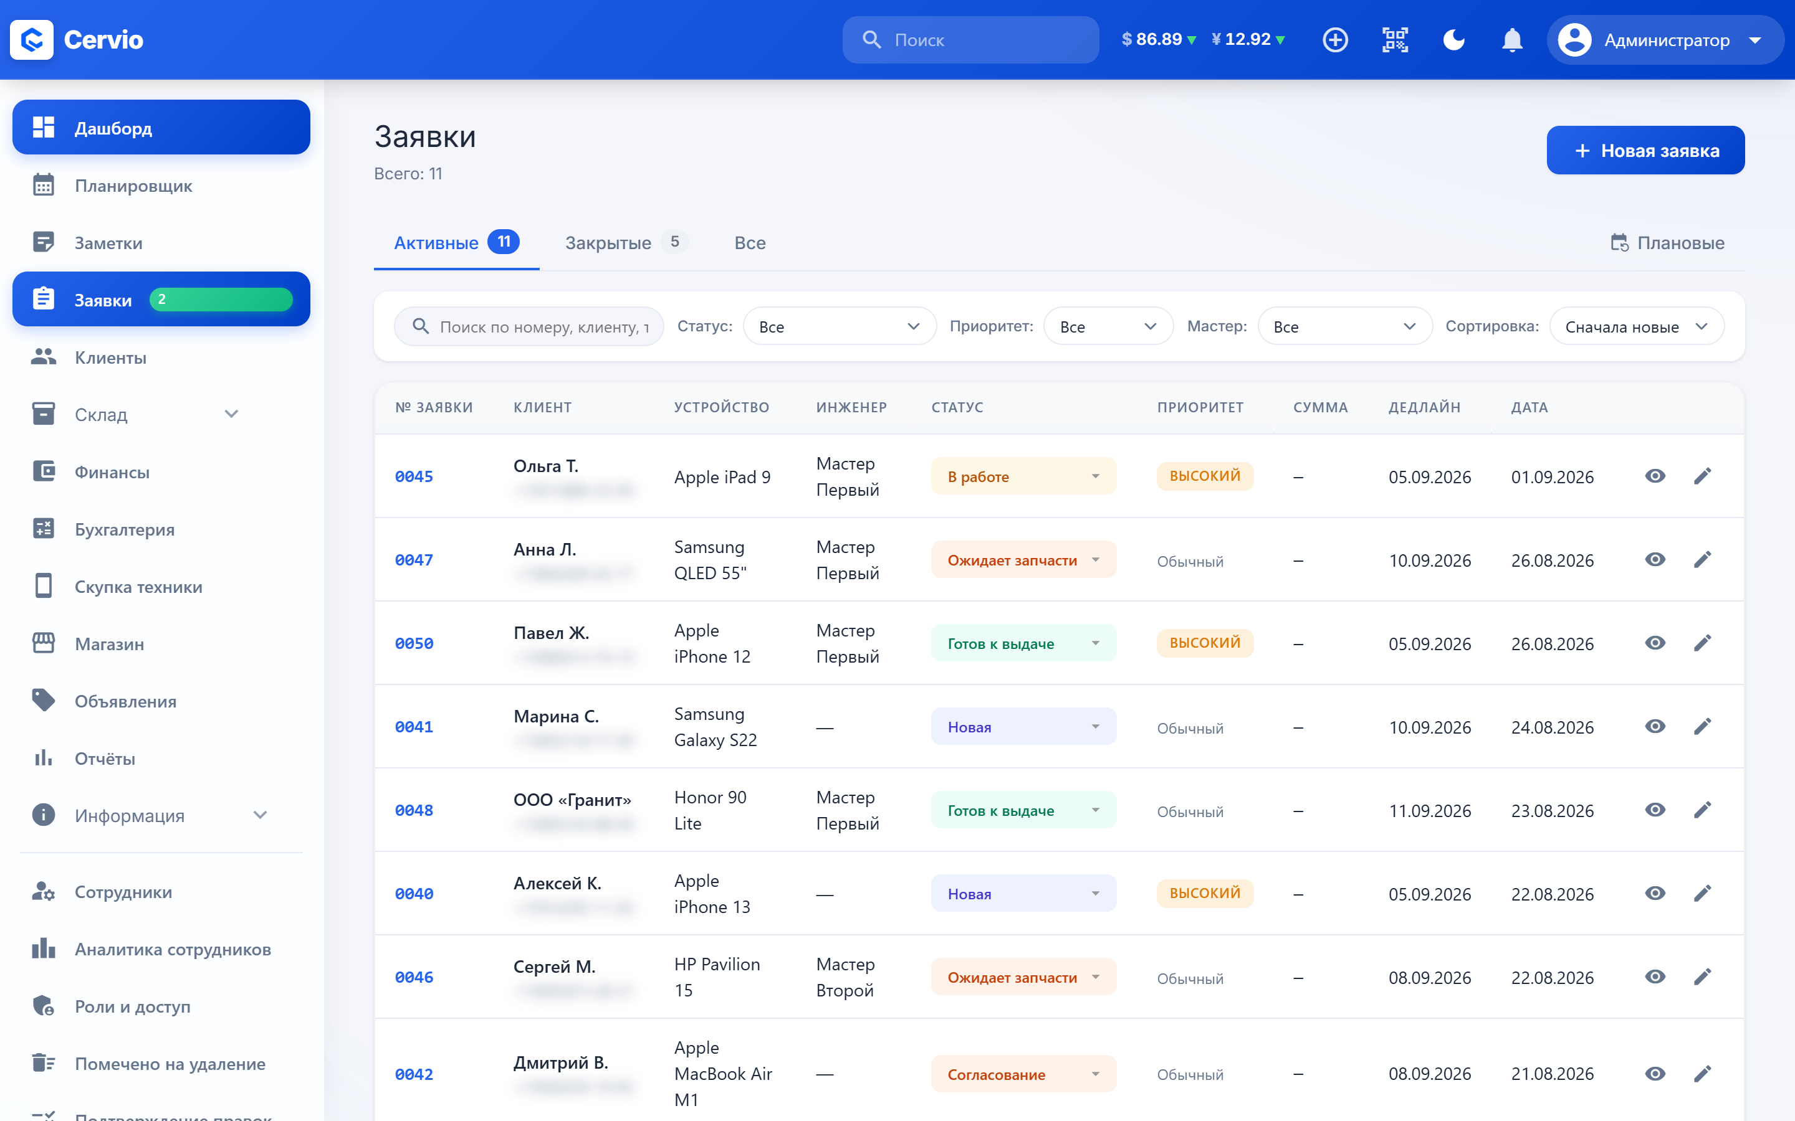1795x1121 pixels.
Task: Open Заметки in the sidebar
Action: coord(161,242)
